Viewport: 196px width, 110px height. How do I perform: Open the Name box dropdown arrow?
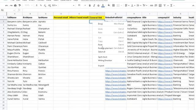[14, 10]
